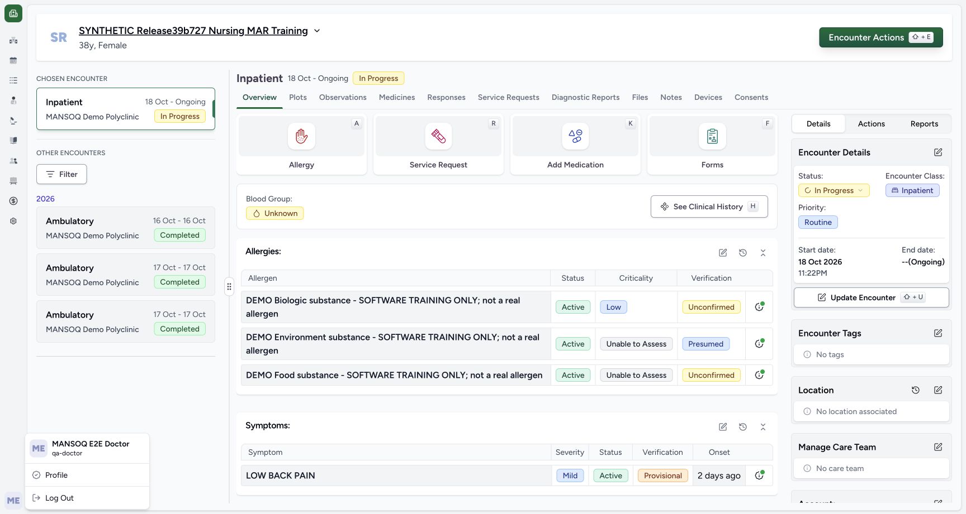Click the Unknown blood group badge
Screen dimensions: 966x514
point(275,213)
